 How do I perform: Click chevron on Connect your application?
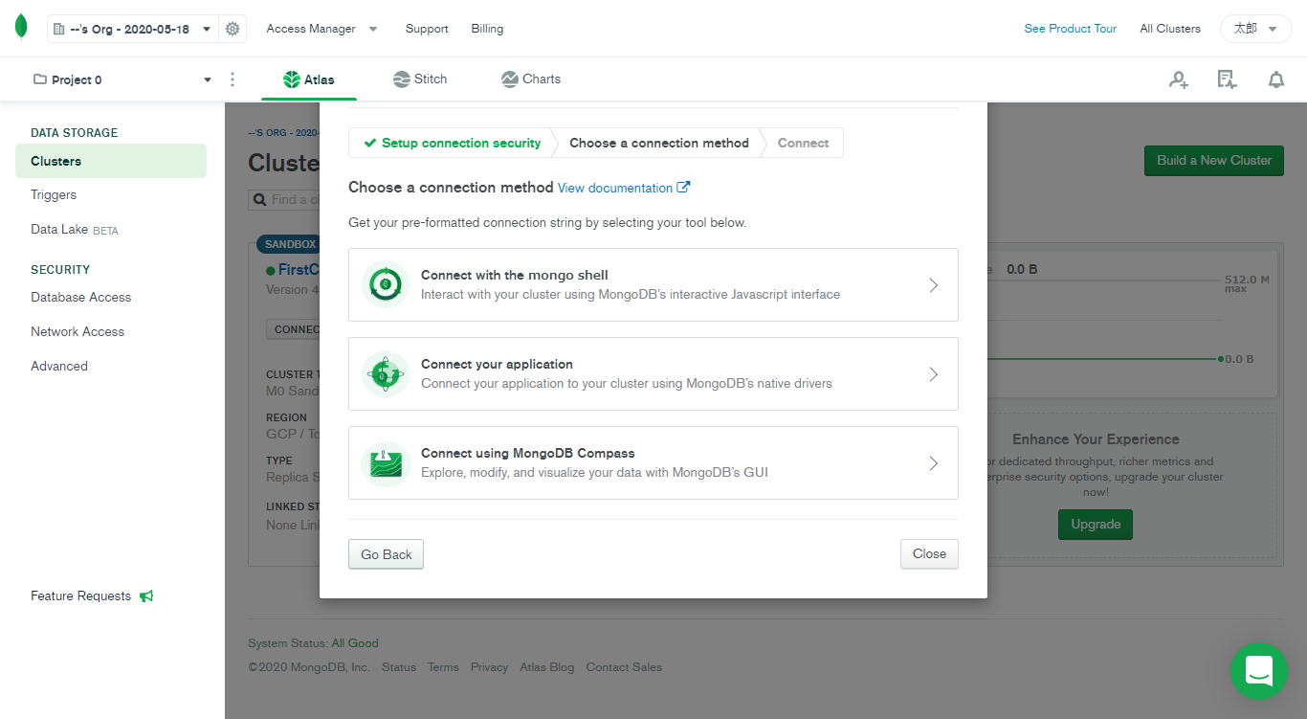tap(934, 373)
